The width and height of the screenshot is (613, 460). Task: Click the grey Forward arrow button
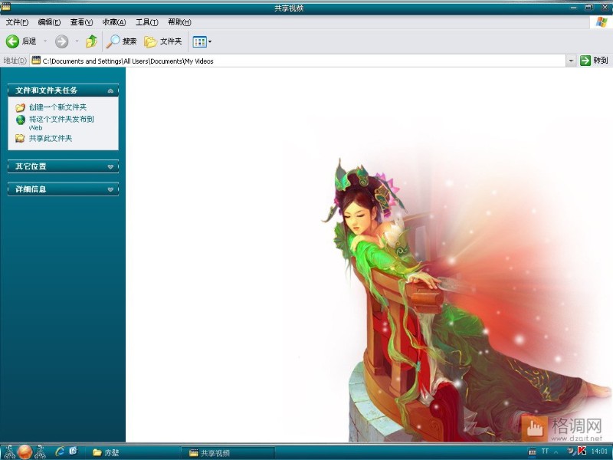coord(61,41)
